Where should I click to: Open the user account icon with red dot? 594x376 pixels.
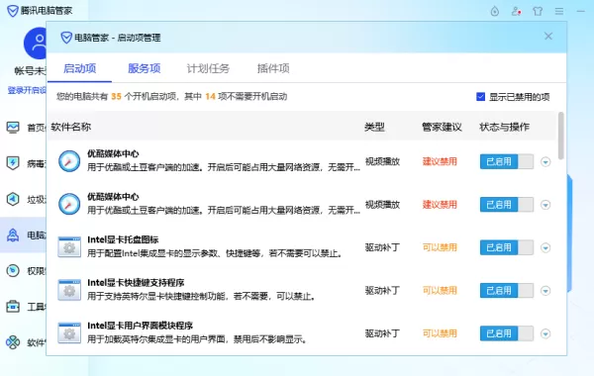(516, 11)
